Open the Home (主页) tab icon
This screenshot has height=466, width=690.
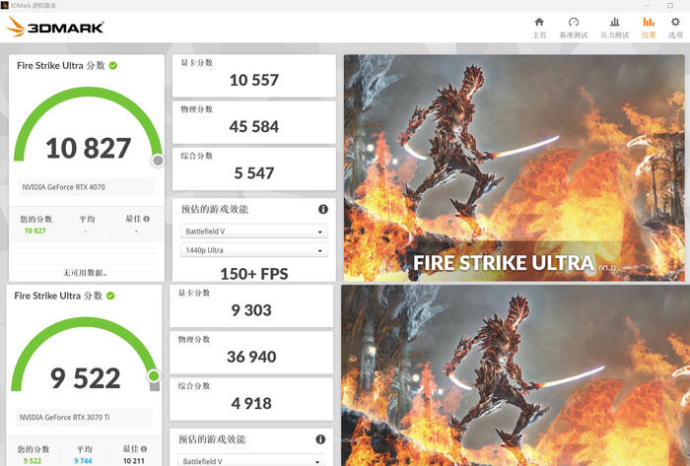click(x=539, y=22)
